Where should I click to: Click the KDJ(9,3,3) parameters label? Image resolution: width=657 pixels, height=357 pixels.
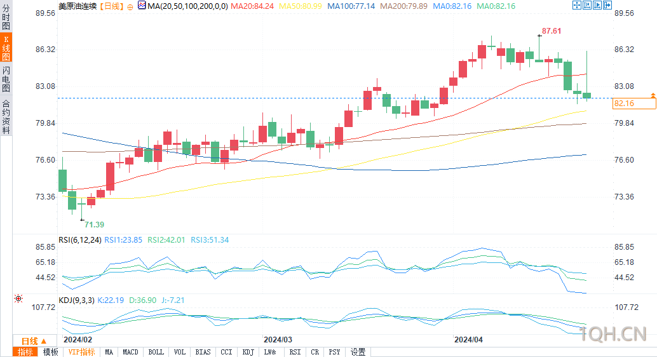tap(76, 300)
